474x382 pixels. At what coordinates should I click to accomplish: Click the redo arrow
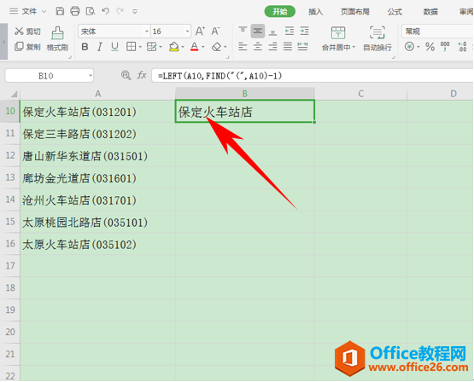pyautogui.click(x=120, y=11)
